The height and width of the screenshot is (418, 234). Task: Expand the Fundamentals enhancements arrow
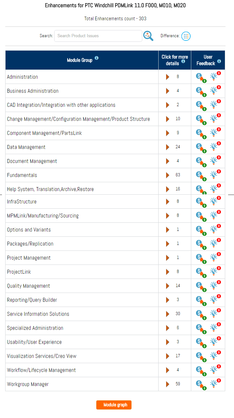(168, 175)
